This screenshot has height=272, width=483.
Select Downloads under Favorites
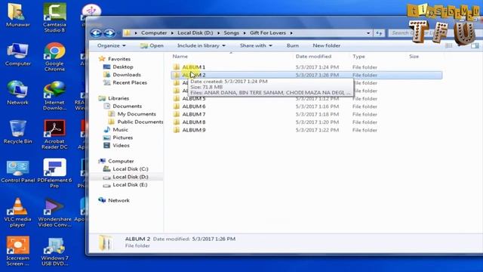point(126,75)
